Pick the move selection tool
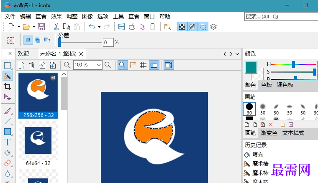The image size is (318, 183). pyautogui.click(x=8, y=97)
